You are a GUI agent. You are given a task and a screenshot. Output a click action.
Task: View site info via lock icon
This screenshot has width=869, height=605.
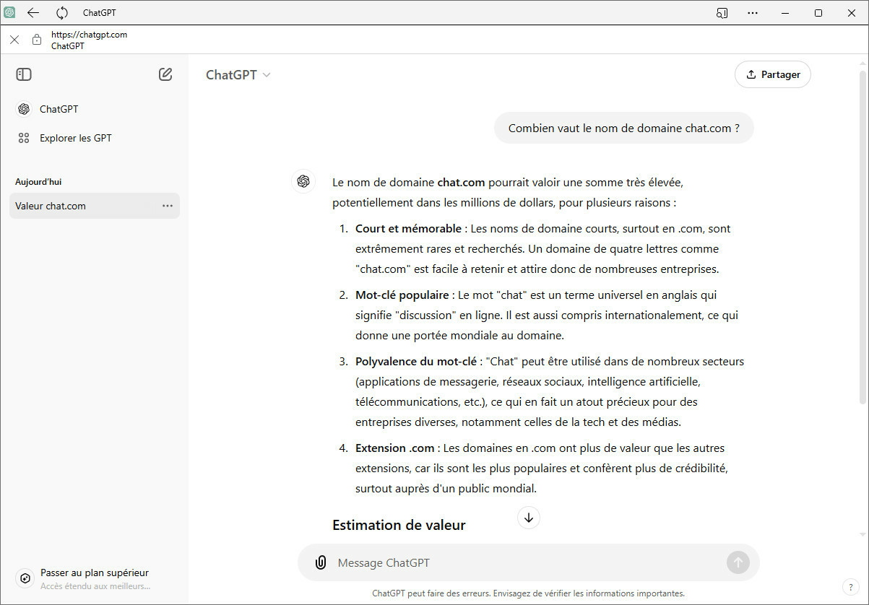pos(37,40)
